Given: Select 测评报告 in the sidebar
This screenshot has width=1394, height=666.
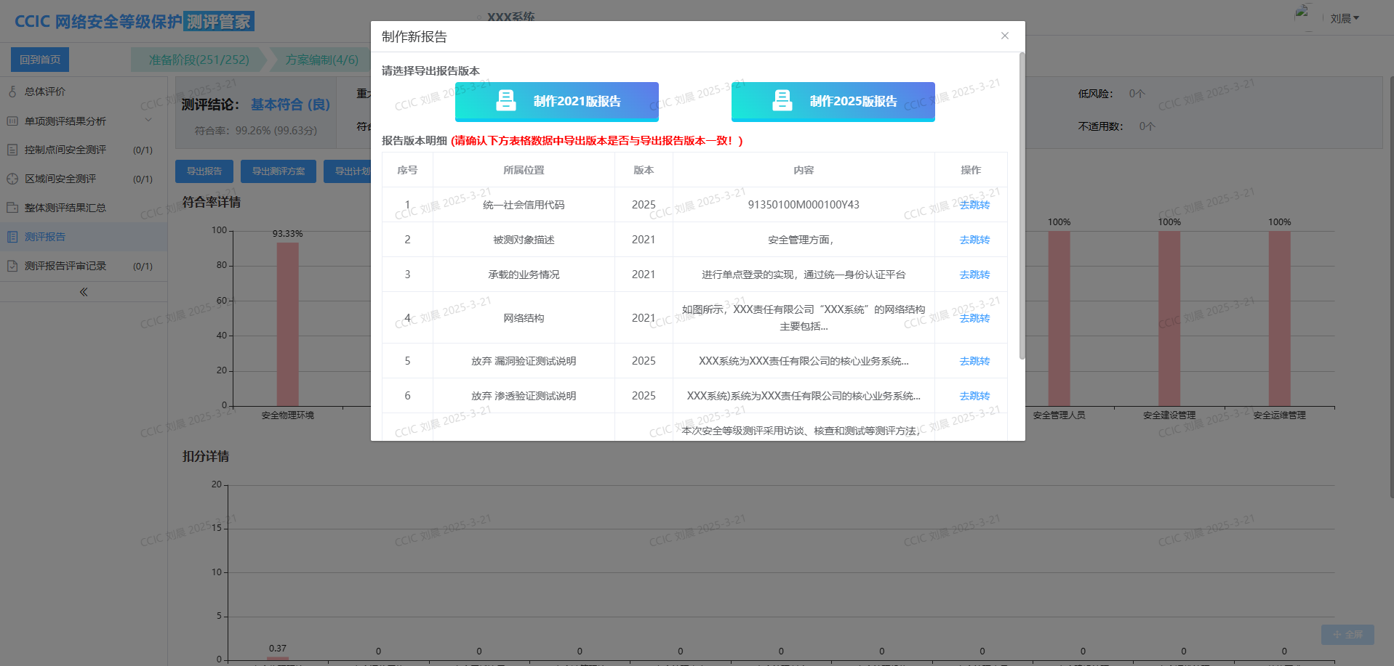Looking at the screenshot, I should (45, 237).
